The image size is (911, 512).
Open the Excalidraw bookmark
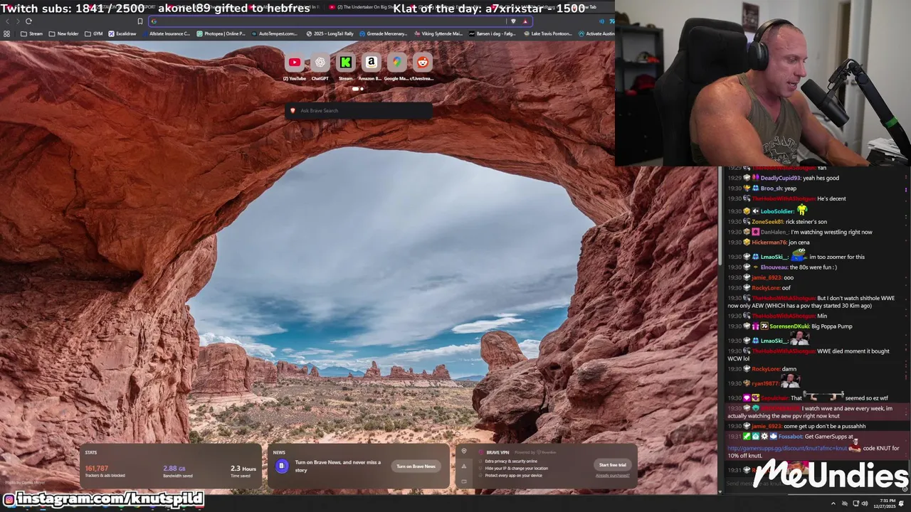(122, 33)
